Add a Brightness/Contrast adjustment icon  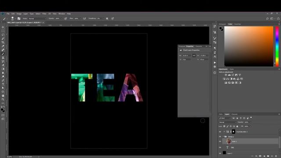click(x=226, y=75)
